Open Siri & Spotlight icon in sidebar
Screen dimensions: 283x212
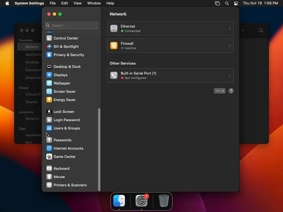(x=49, y=46)
